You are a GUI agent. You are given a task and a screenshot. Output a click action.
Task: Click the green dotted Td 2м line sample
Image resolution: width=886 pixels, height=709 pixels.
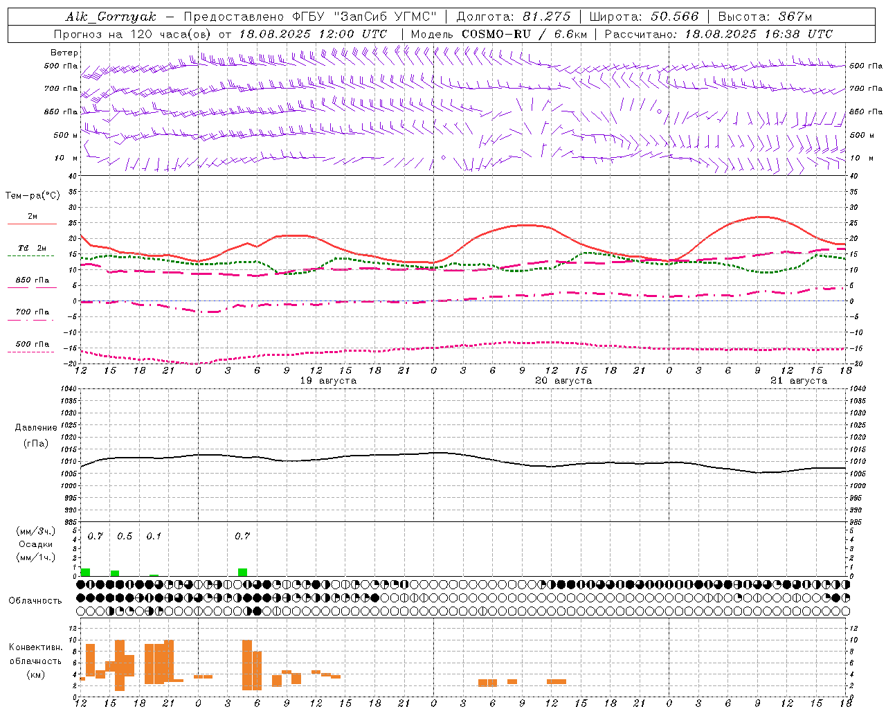tap(31, 256)
